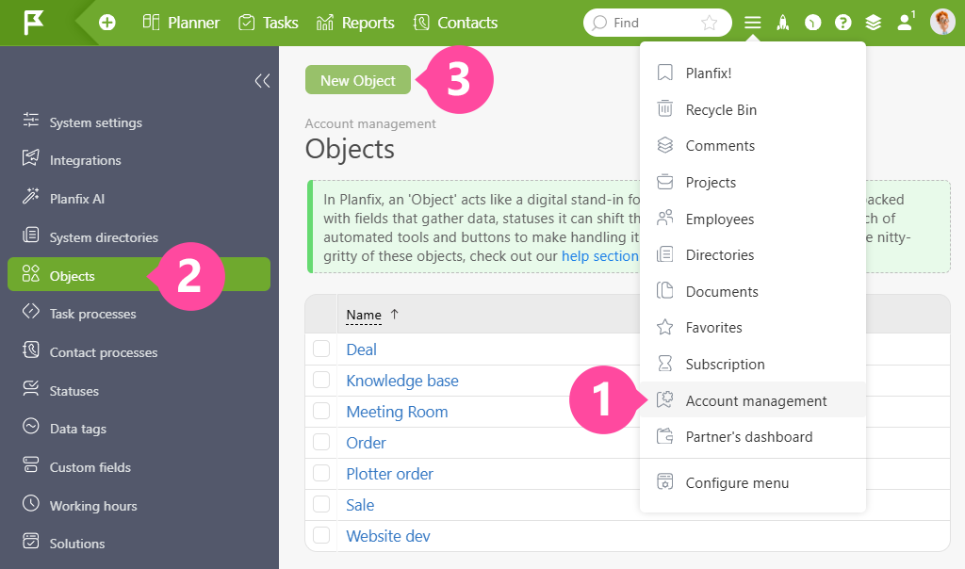Open Contact processes in sidebar

139,352
